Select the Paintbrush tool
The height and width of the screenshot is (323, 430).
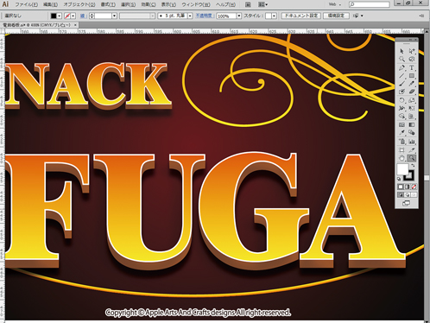[402, 84]
